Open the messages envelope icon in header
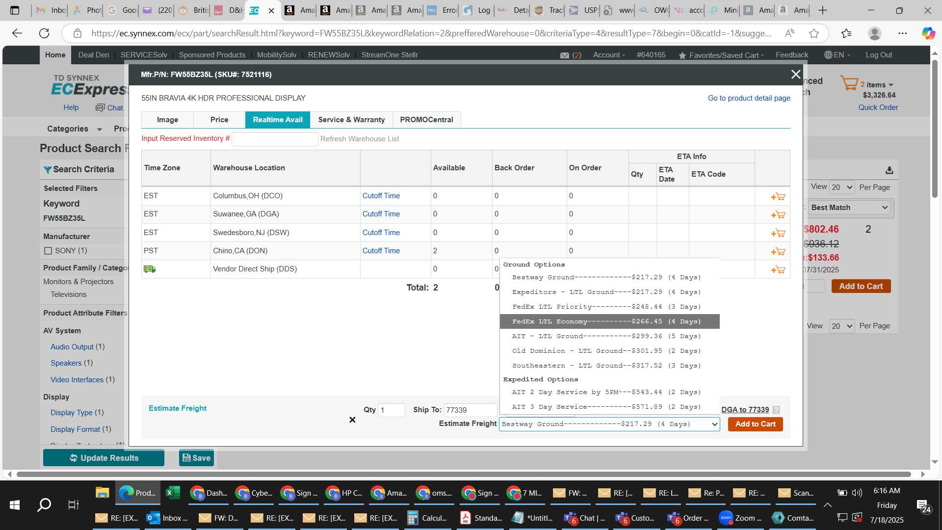Image resolution: width=942 pixels, height=530 pixels. click(x=564, y=55)
